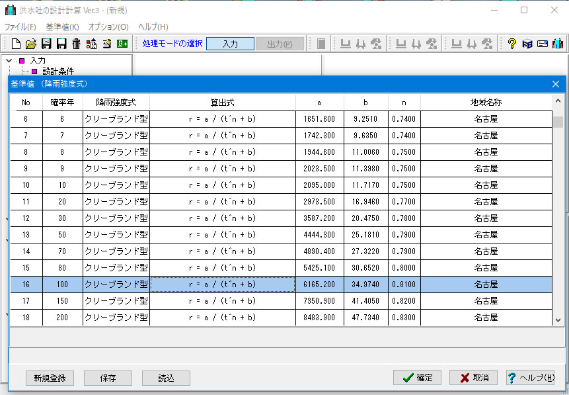
Task: Click the trash can delete icon
Action: point(76,44)
